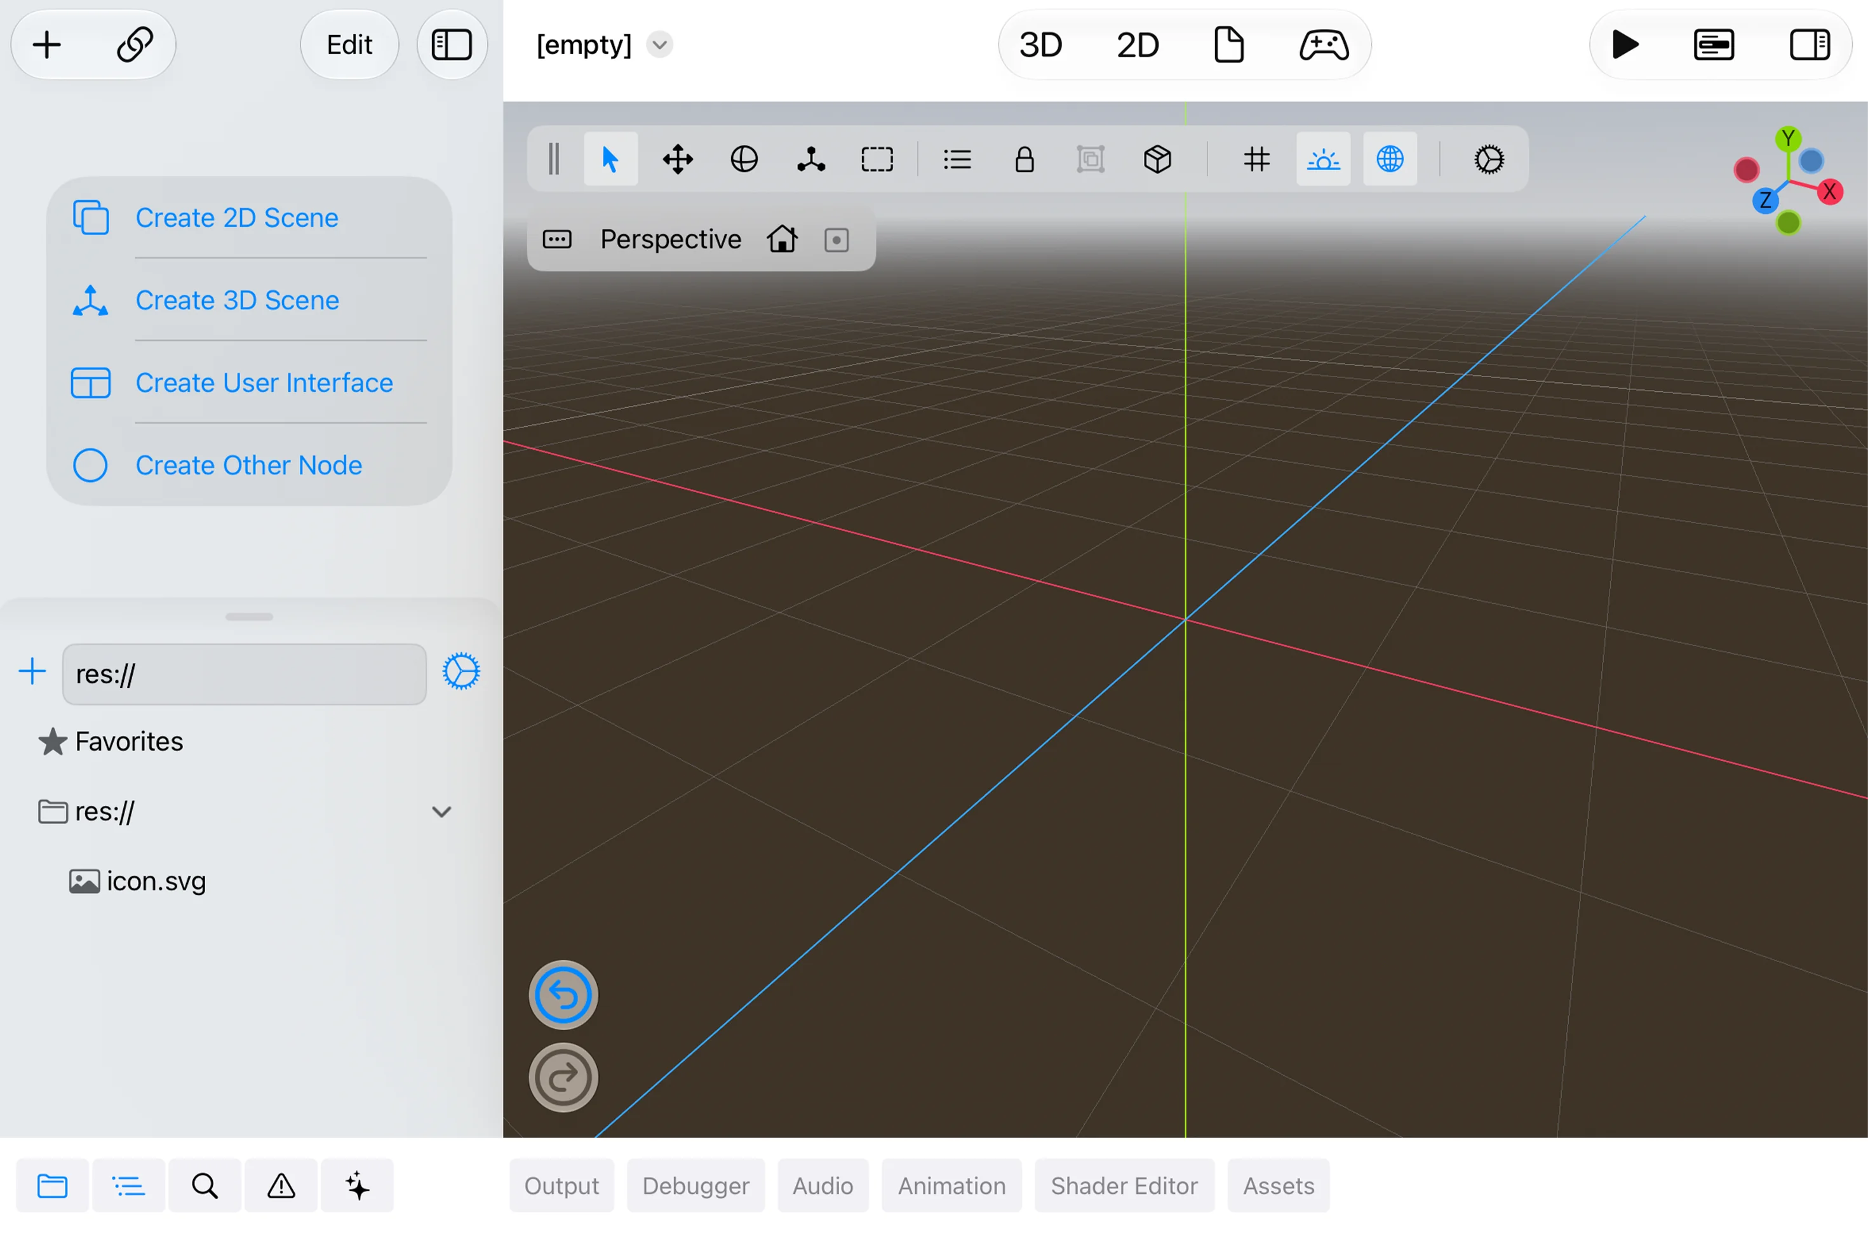This screenshot has height=1260, width=1868.
Task: Open the Perspective view menu
Action: [x=670, y=239]
